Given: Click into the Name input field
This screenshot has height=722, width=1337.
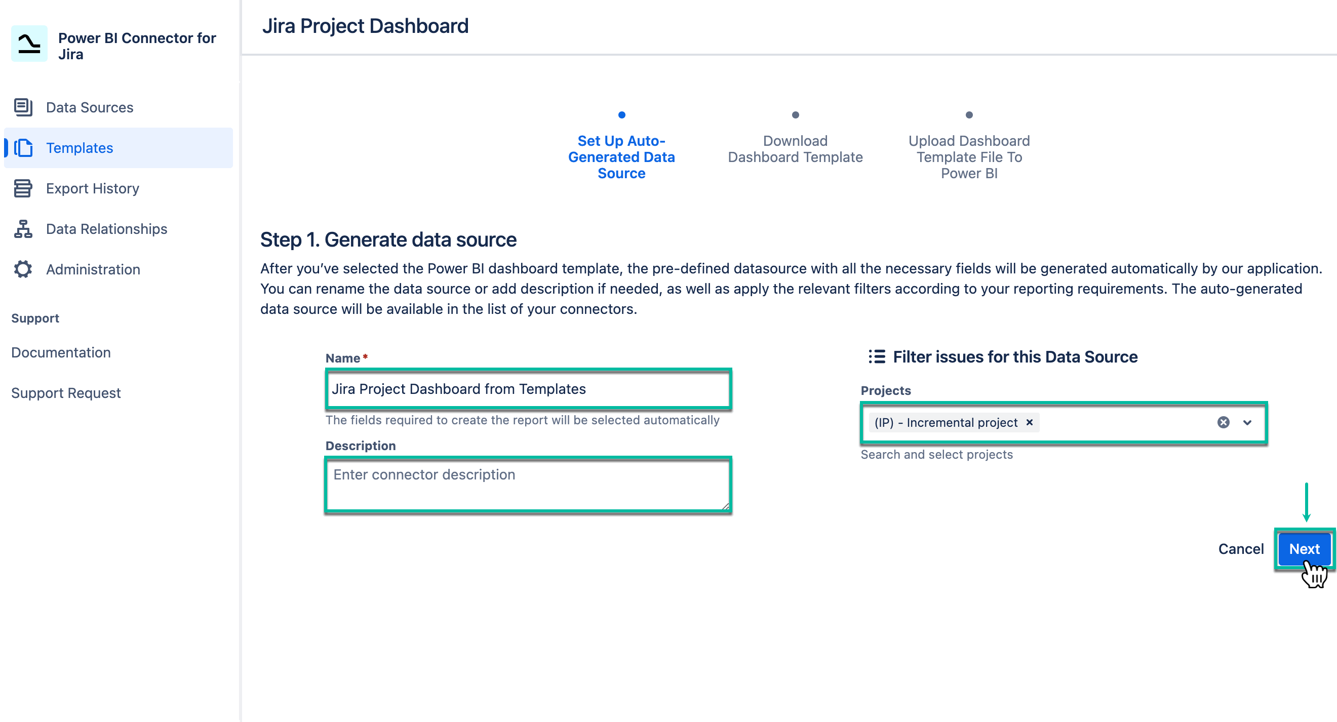Looking at the screenshot, I should pos(528,389).
